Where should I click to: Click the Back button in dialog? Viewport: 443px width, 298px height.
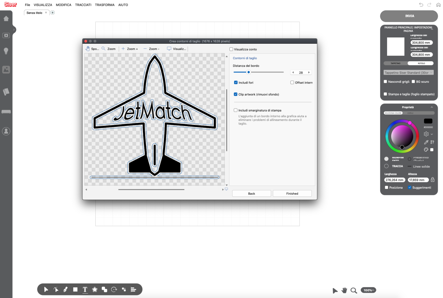pos(252,193)
